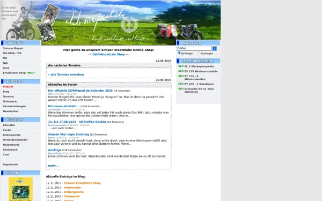
Task: Follow the DDRMoped.de Shop link
Action: coord(108,55)
